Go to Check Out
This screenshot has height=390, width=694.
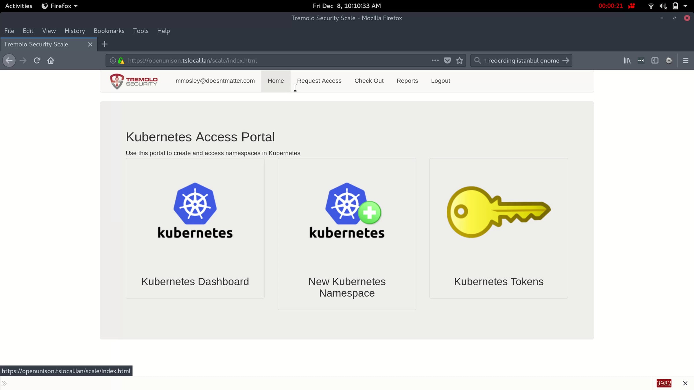[x=369, y=81]
